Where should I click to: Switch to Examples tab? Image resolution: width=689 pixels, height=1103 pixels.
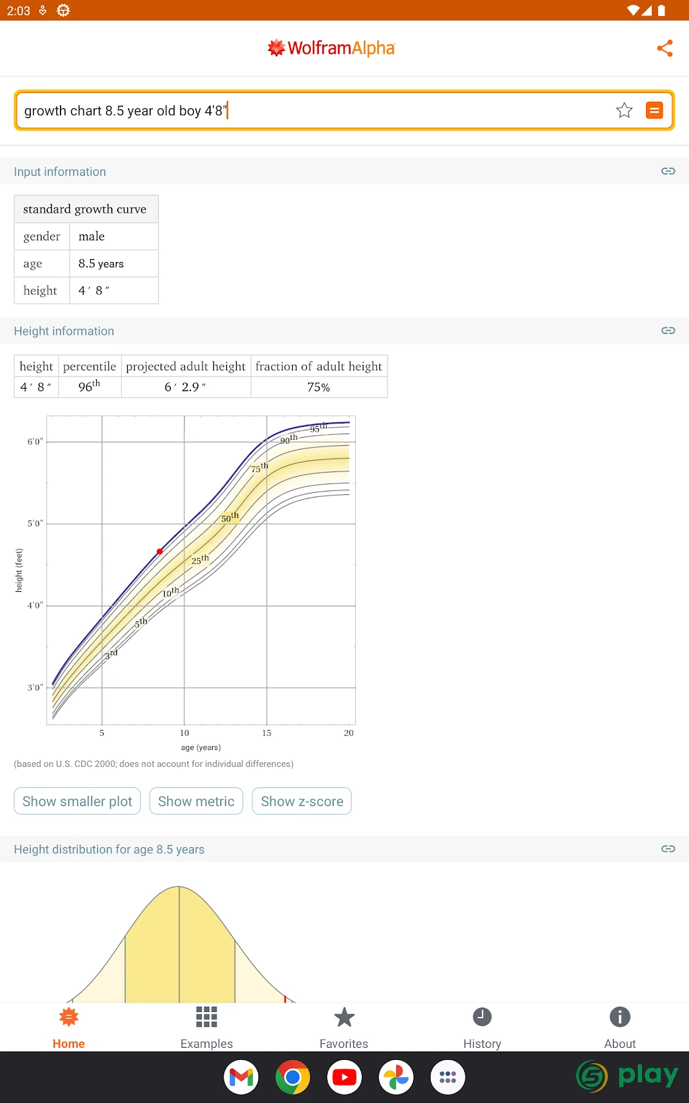click(x=207, y=1028)
